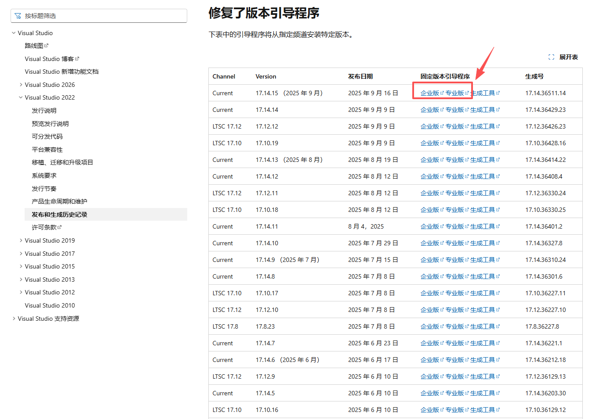
Task: Click external link icon beside Visual Studio 博客
Action: pos(77,59)
